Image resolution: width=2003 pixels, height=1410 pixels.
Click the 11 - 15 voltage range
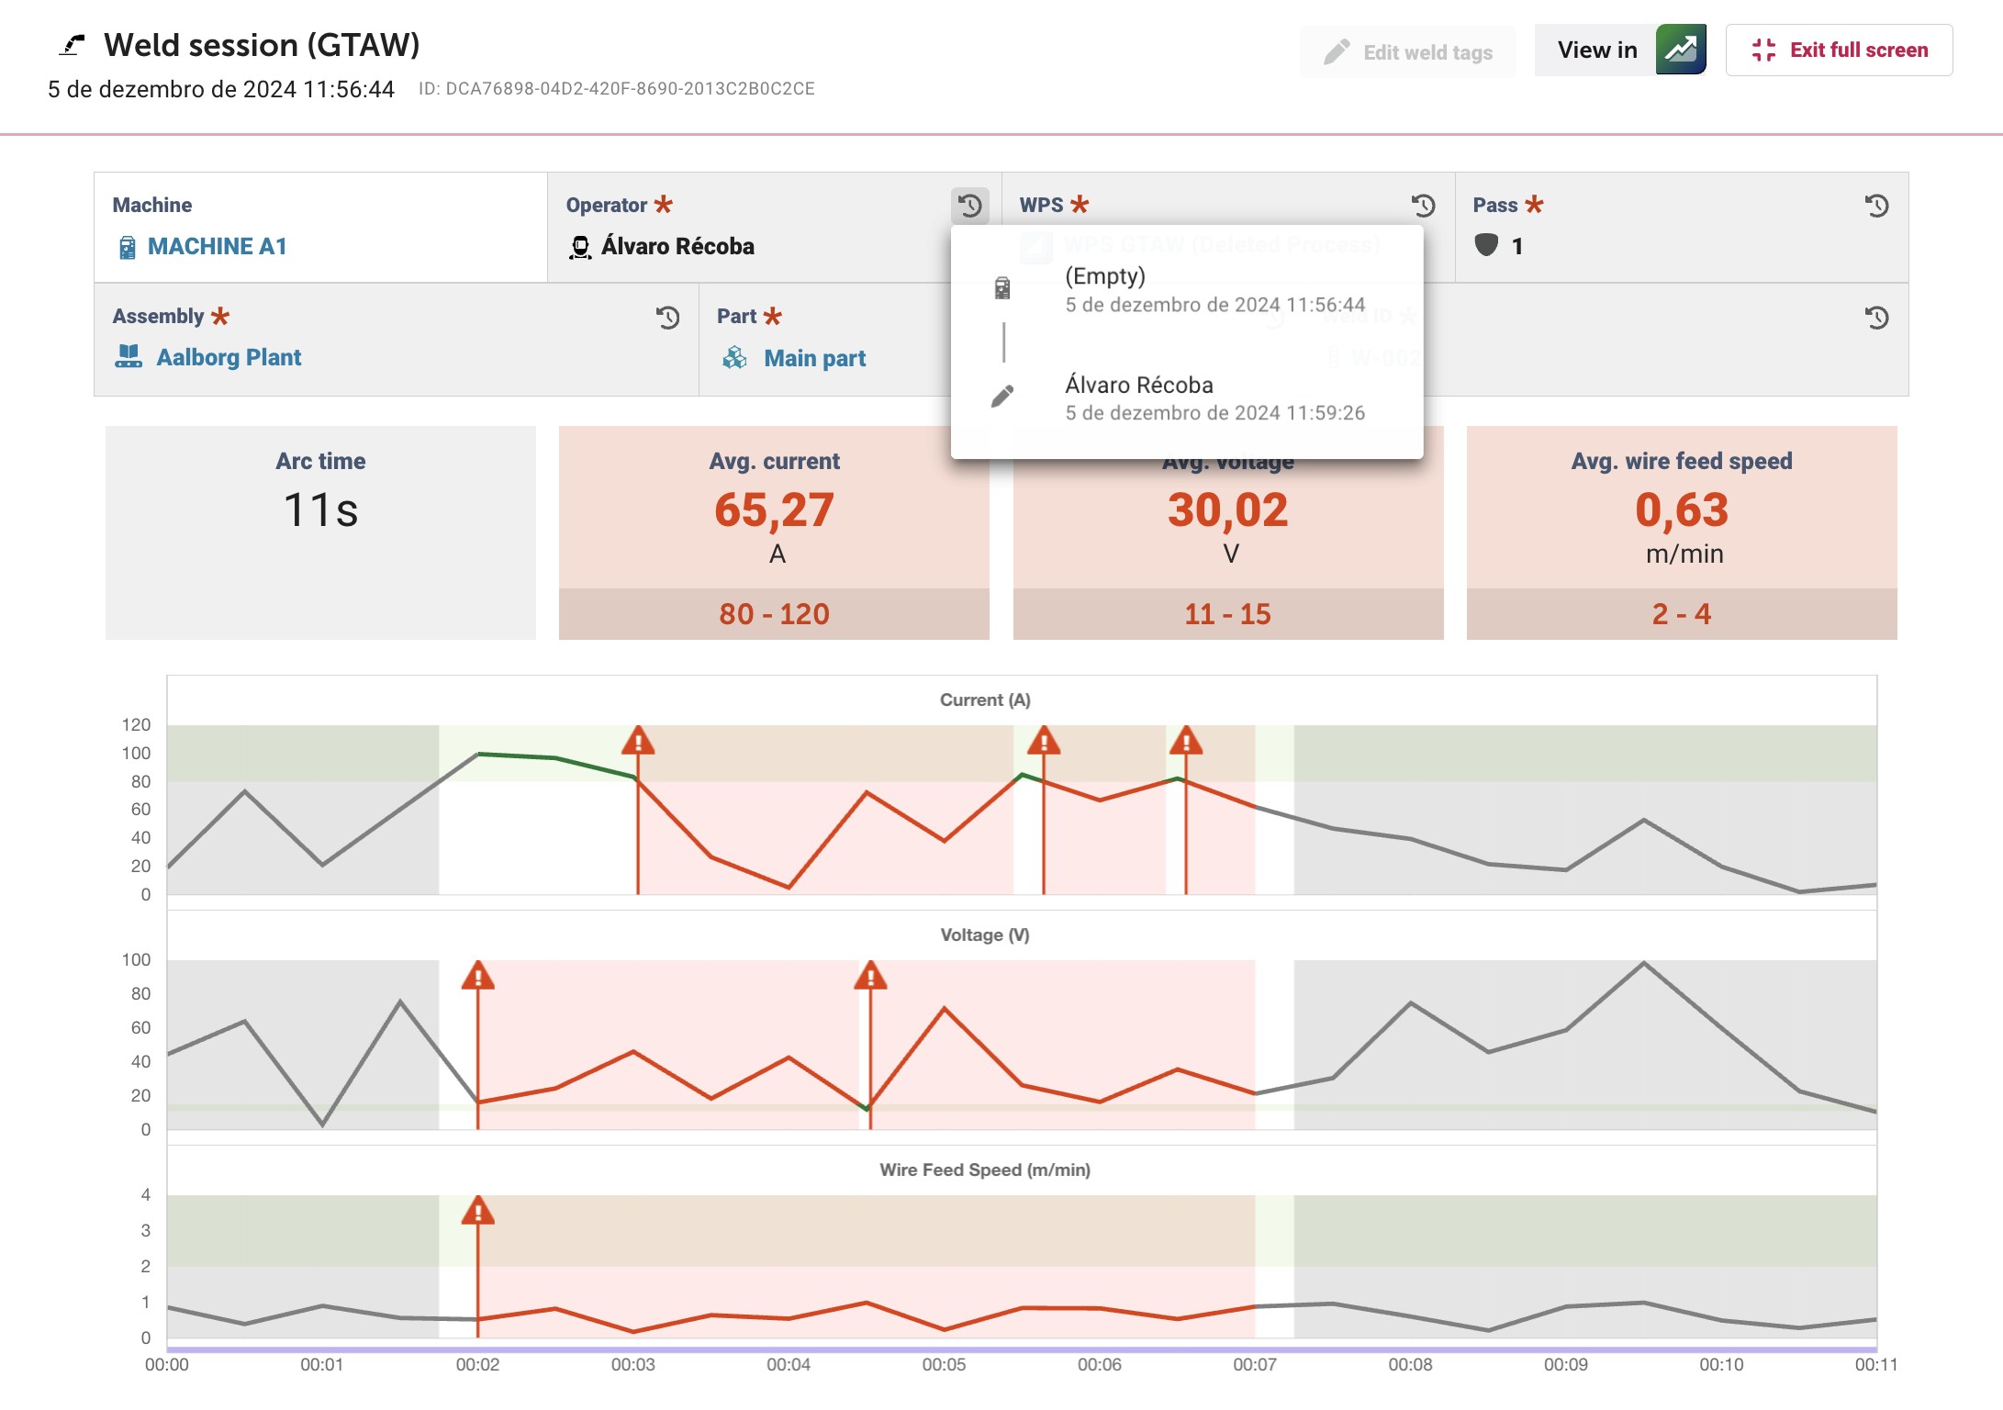tap(1227, 614)
